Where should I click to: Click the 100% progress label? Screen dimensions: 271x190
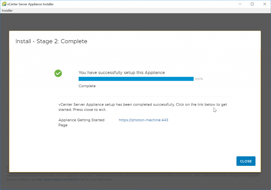[199, 79]
